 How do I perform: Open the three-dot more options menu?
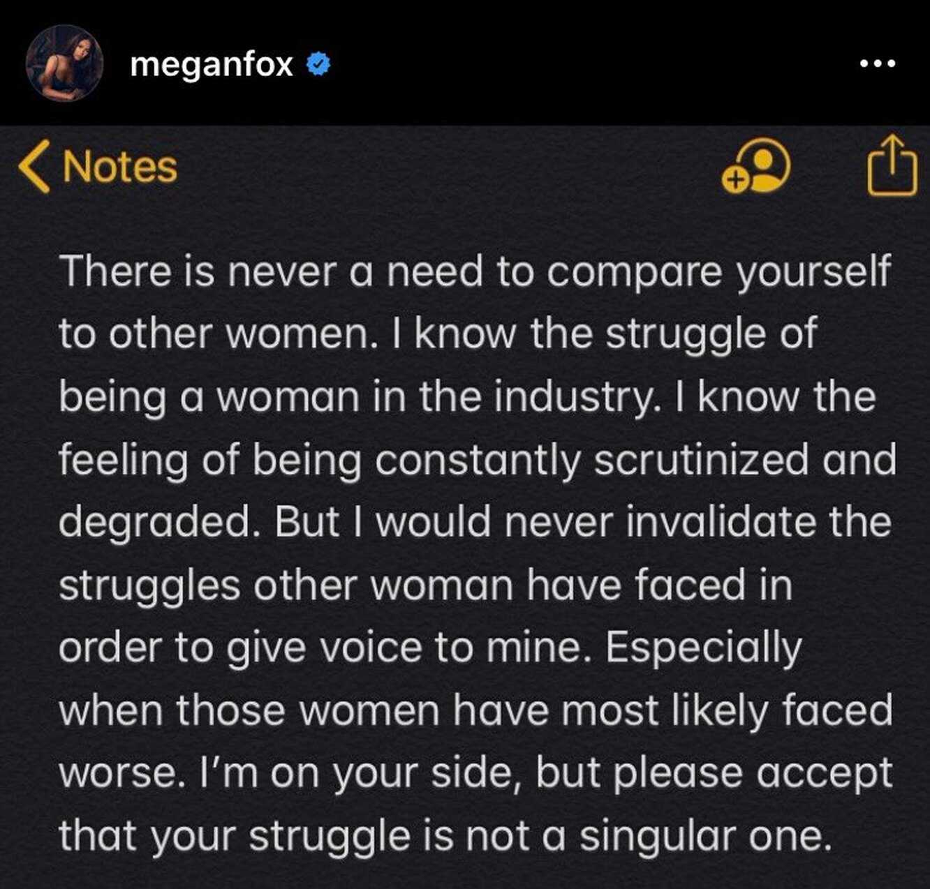(878, 63)
